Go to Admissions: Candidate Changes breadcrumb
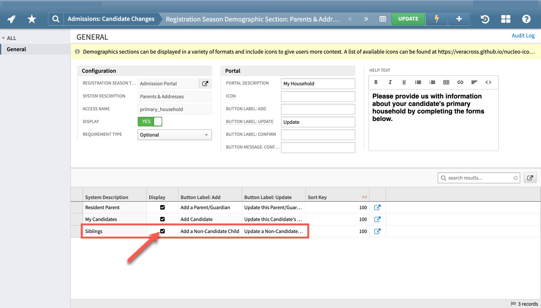This screenshot has height=308, width=541. (111, 19)
